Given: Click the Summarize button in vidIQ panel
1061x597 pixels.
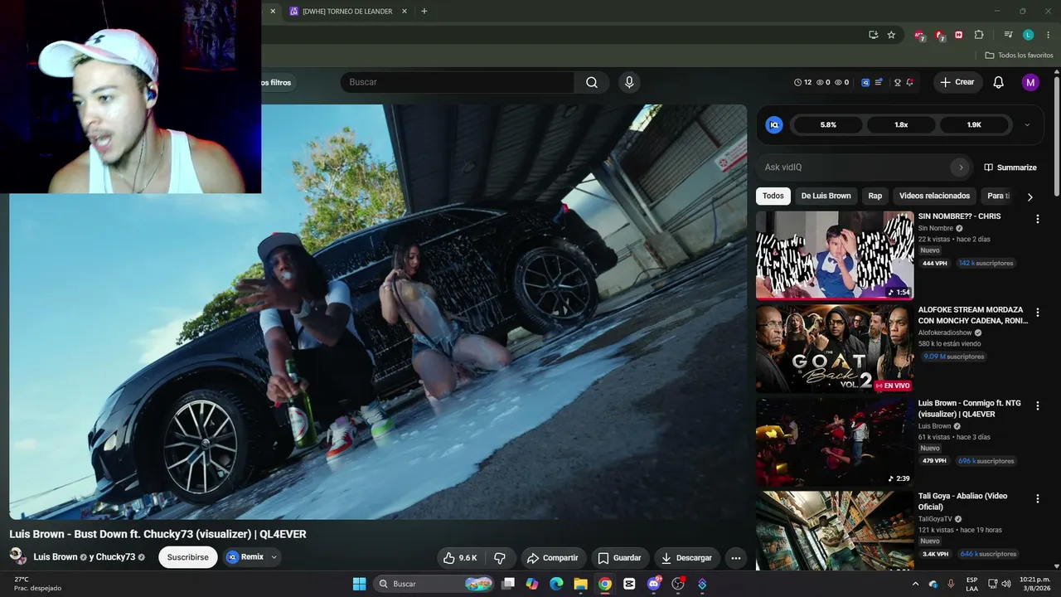Looking at the screenshot, I should [1010, 167].
